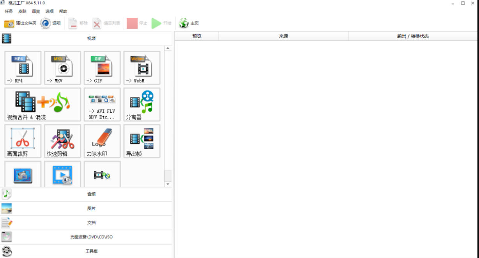Open 视频合并 & 混流 tool
The height and width of the screenshot is (258, 479).
(42, 104)
